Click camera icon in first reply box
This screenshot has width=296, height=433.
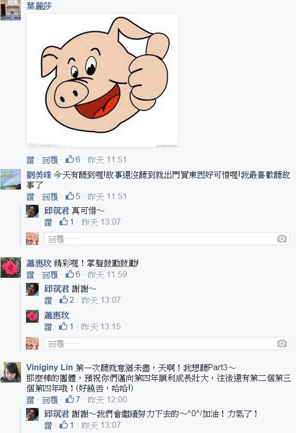[282, 239]
